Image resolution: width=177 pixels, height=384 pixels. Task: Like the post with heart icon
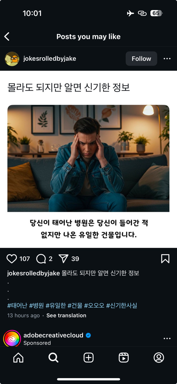[x=12, y=259]
